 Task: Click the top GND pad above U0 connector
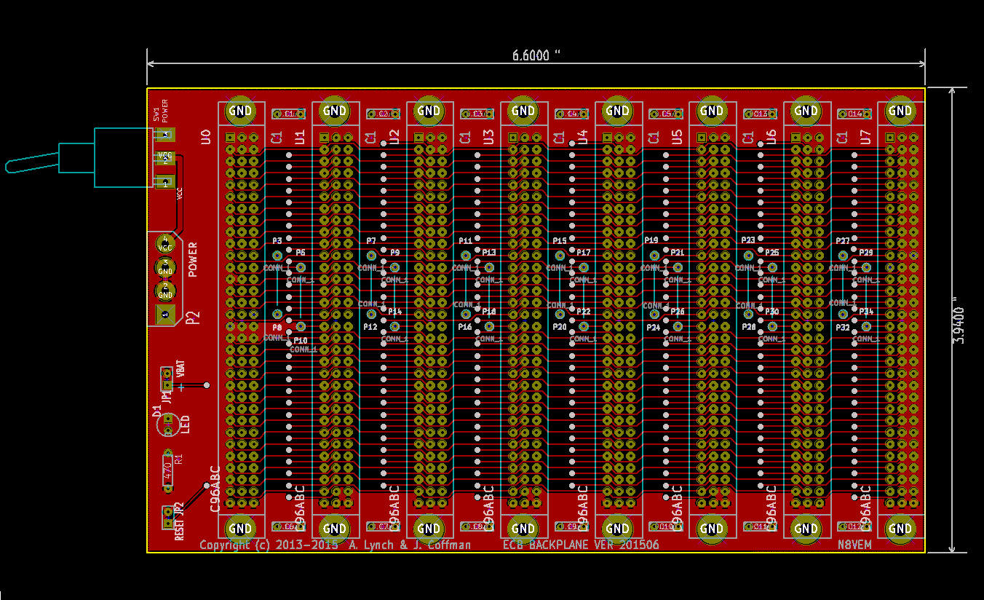point(241,111)
